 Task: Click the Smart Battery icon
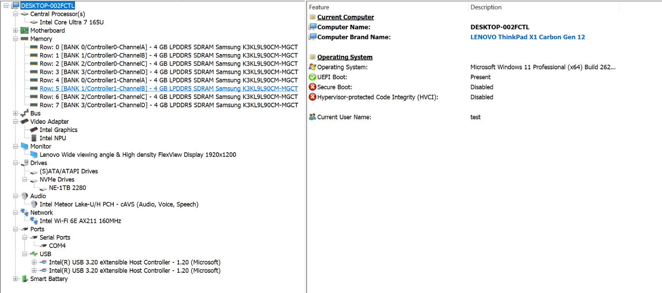point(24,279)
